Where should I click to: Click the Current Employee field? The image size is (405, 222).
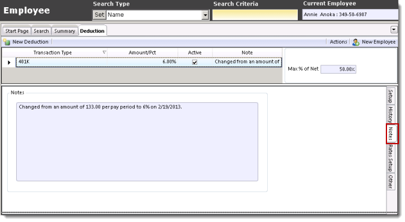point(350,14)
